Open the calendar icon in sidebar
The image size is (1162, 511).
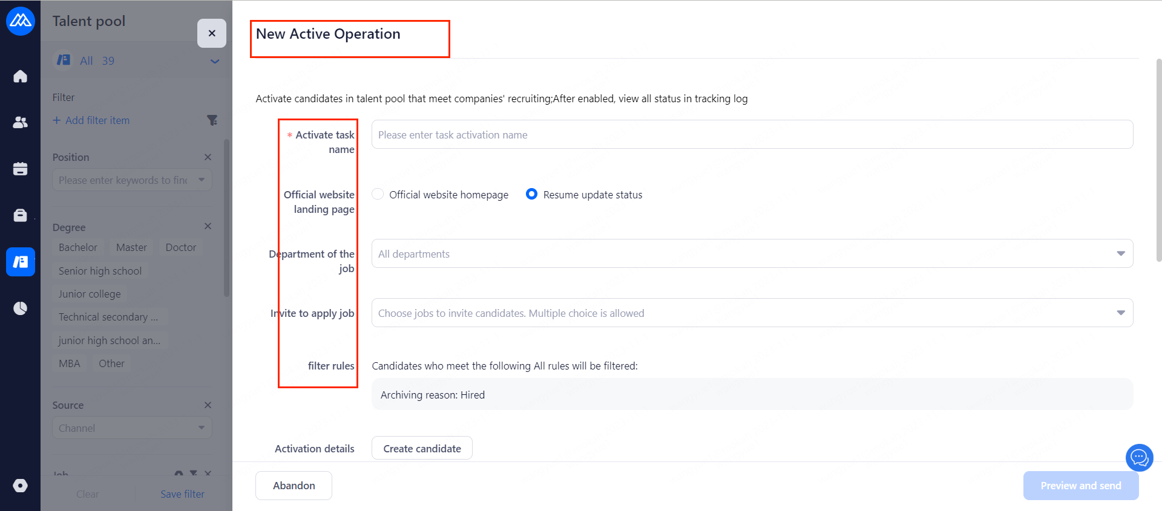pos(20,169)
